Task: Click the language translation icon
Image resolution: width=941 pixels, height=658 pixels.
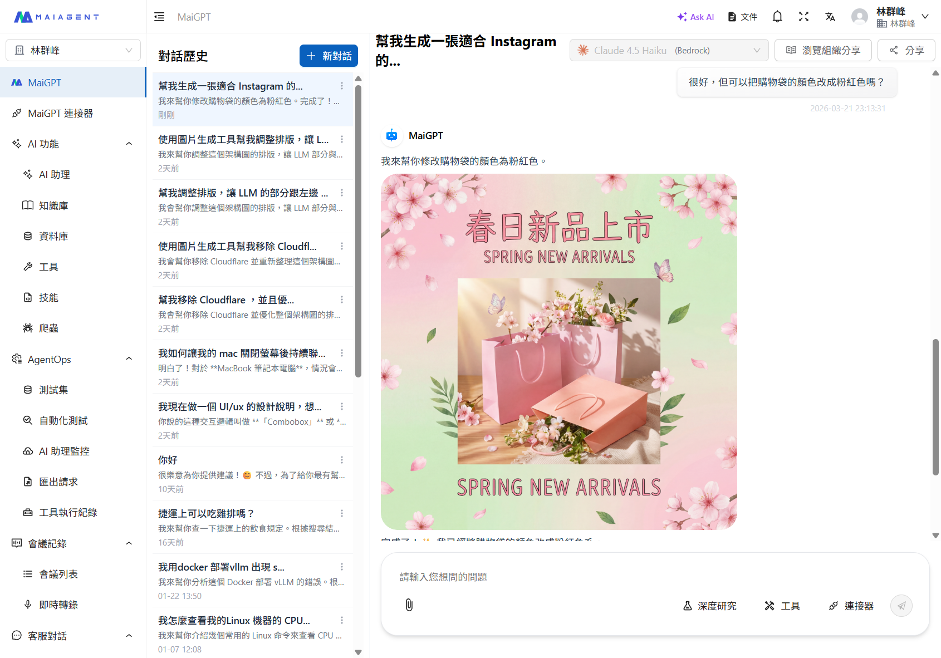Action: point(830,17)
